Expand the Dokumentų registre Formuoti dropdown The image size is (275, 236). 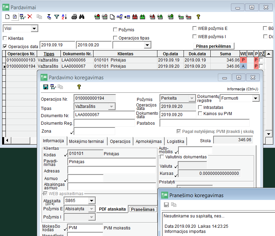(x=255, y=98)
